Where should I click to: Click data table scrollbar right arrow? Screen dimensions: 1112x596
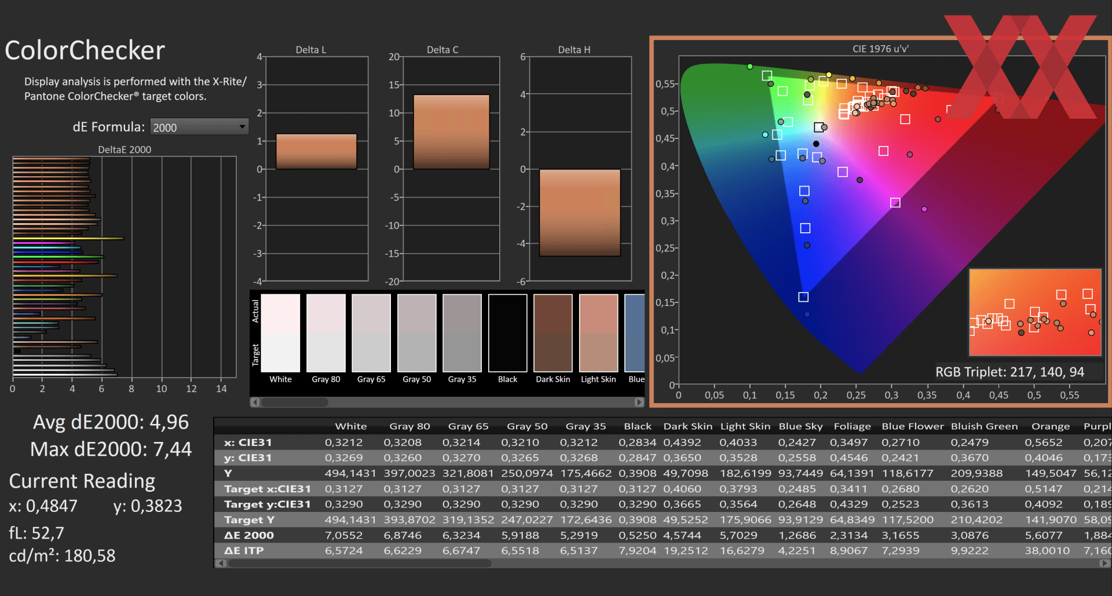point(1106,563)
